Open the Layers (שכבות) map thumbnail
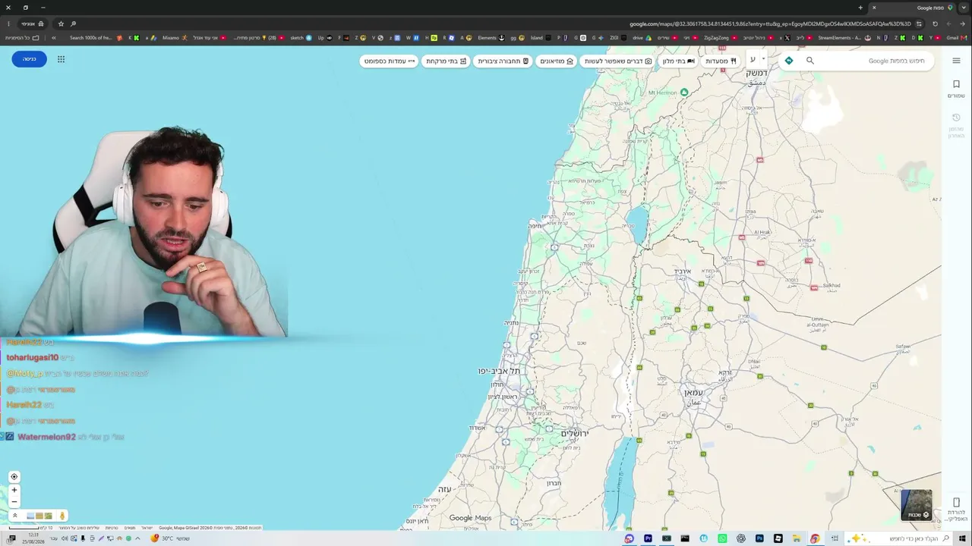The width and height of the screenshot is (972, 546). coord(917,505)
